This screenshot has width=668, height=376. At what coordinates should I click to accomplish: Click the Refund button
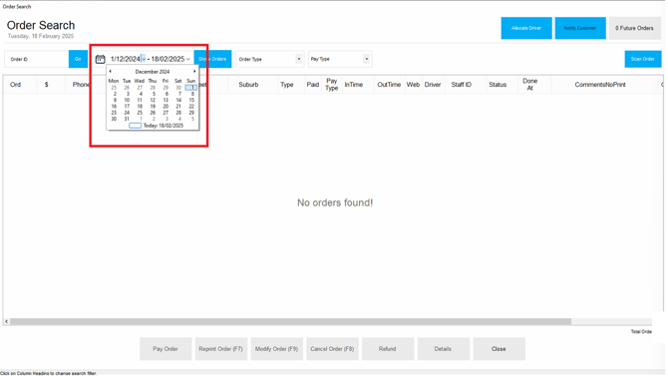[x=388, y=349]
